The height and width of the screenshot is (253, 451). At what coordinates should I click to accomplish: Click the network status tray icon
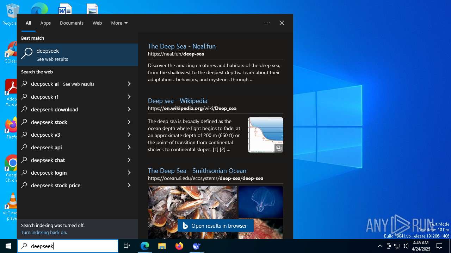point(397,246)
